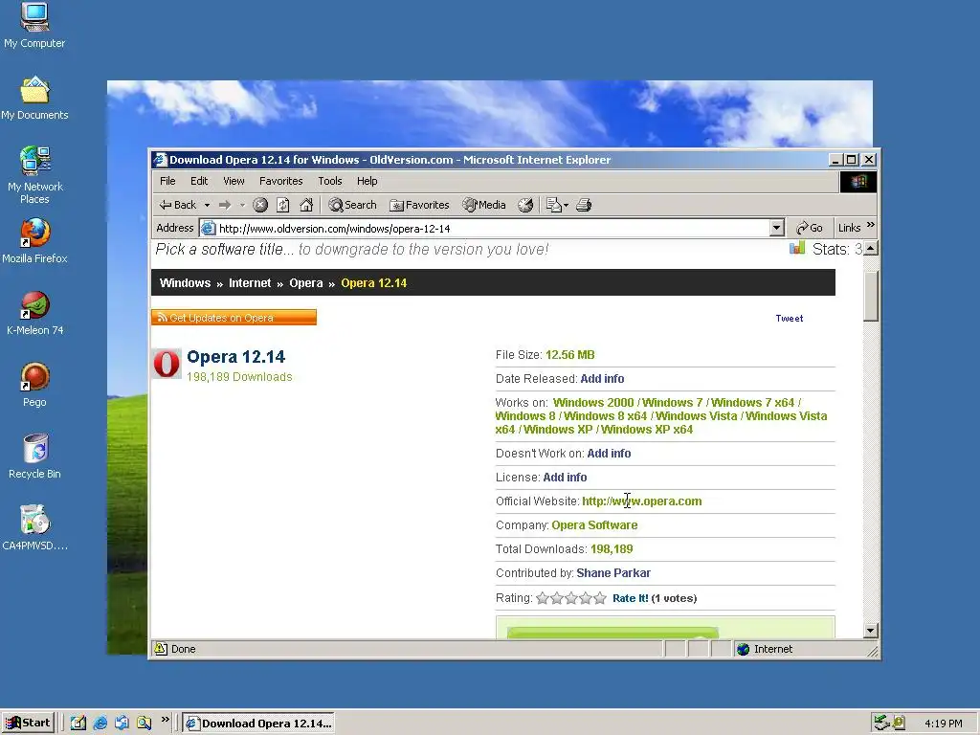This screenshot has height=735, width=980.
Task: Select the Recycle Bin desktop icon
Action: coord(34,457)
